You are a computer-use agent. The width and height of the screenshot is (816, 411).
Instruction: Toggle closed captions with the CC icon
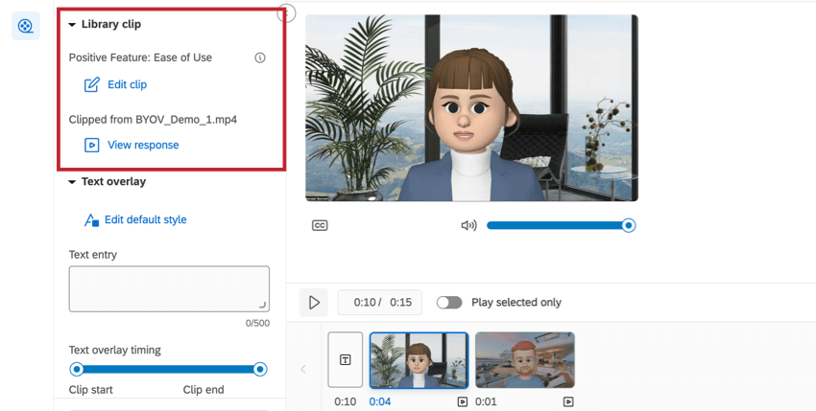click(x=320, y=225)
